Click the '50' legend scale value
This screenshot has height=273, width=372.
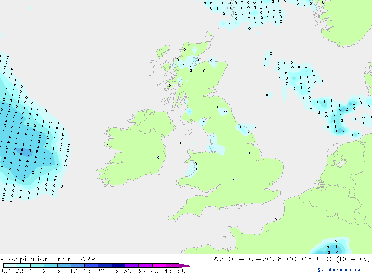click(182, 271)
